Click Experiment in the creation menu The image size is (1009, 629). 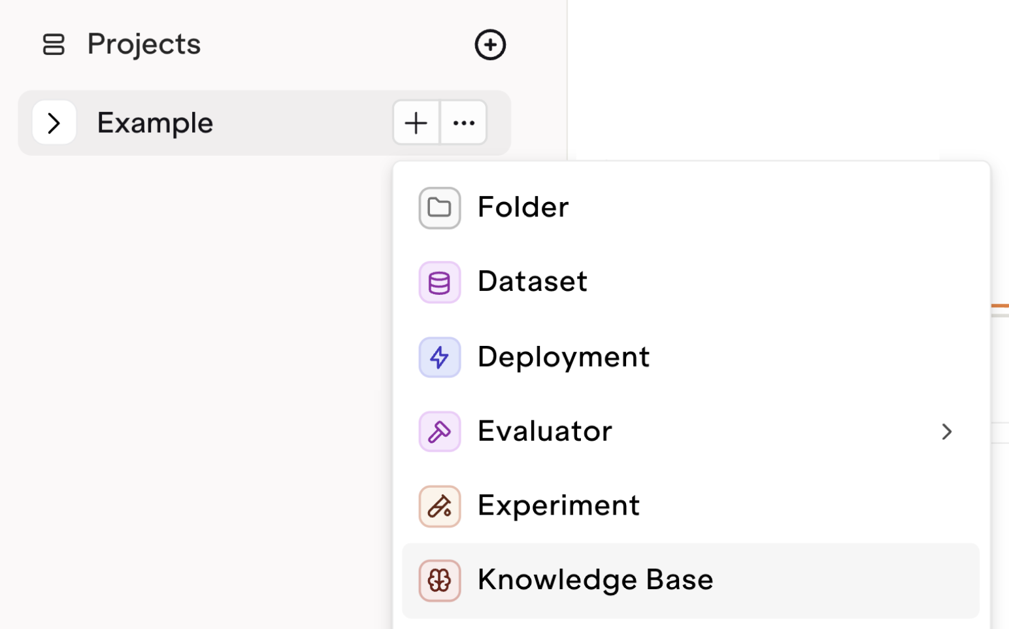pos(558,506)
